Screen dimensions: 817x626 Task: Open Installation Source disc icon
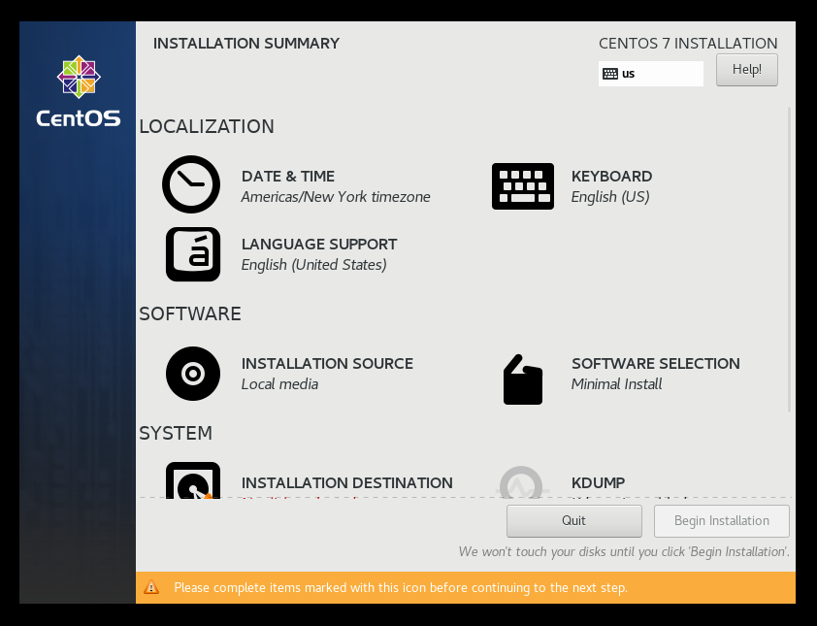point(193,374)
